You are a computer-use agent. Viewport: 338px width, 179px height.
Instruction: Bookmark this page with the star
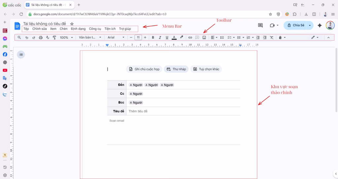[x=270, y=14]
